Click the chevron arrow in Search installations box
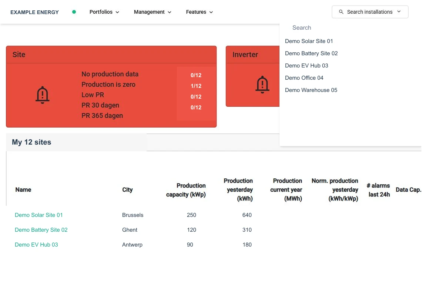 pos(399,11)
